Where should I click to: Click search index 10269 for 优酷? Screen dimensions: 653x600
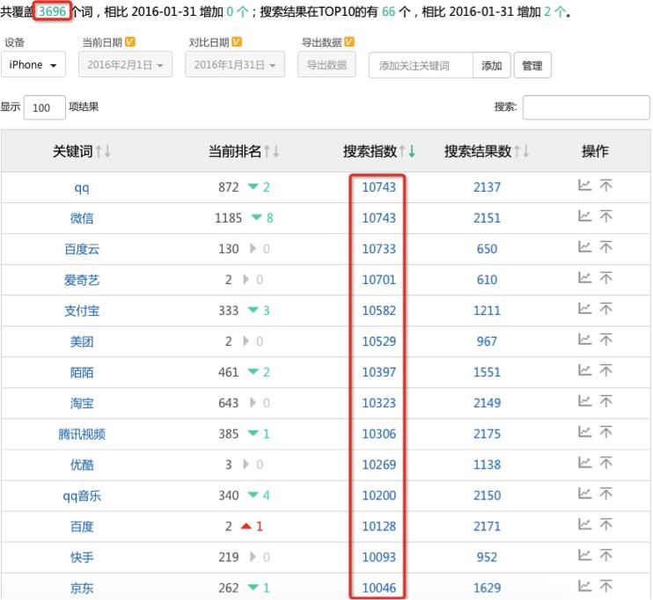click(x=378, y=465)
